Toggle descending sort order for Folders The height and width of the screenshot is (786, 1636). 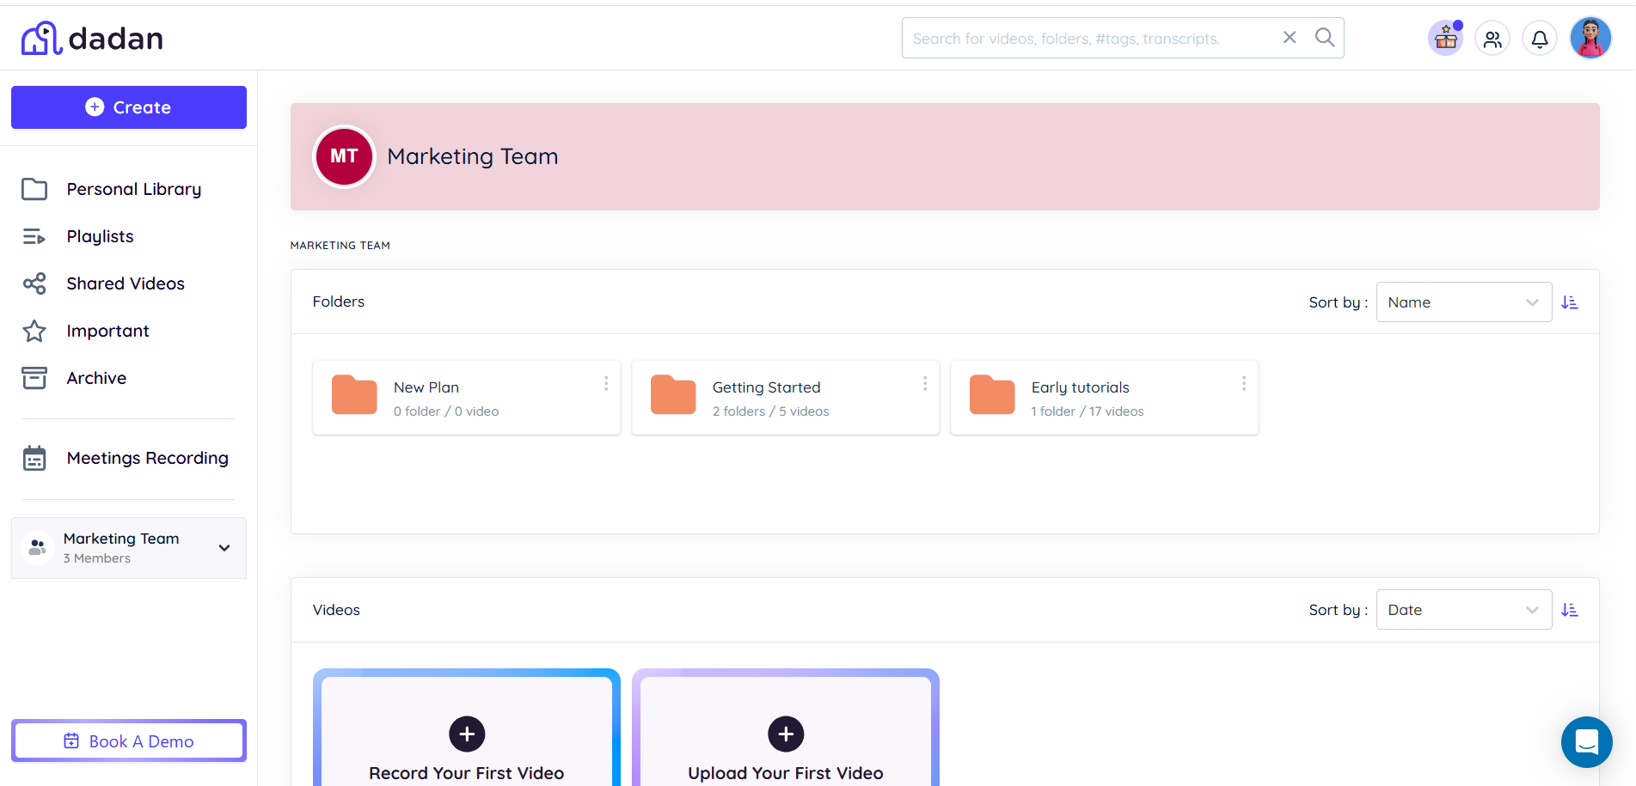tap(1571, 302)
